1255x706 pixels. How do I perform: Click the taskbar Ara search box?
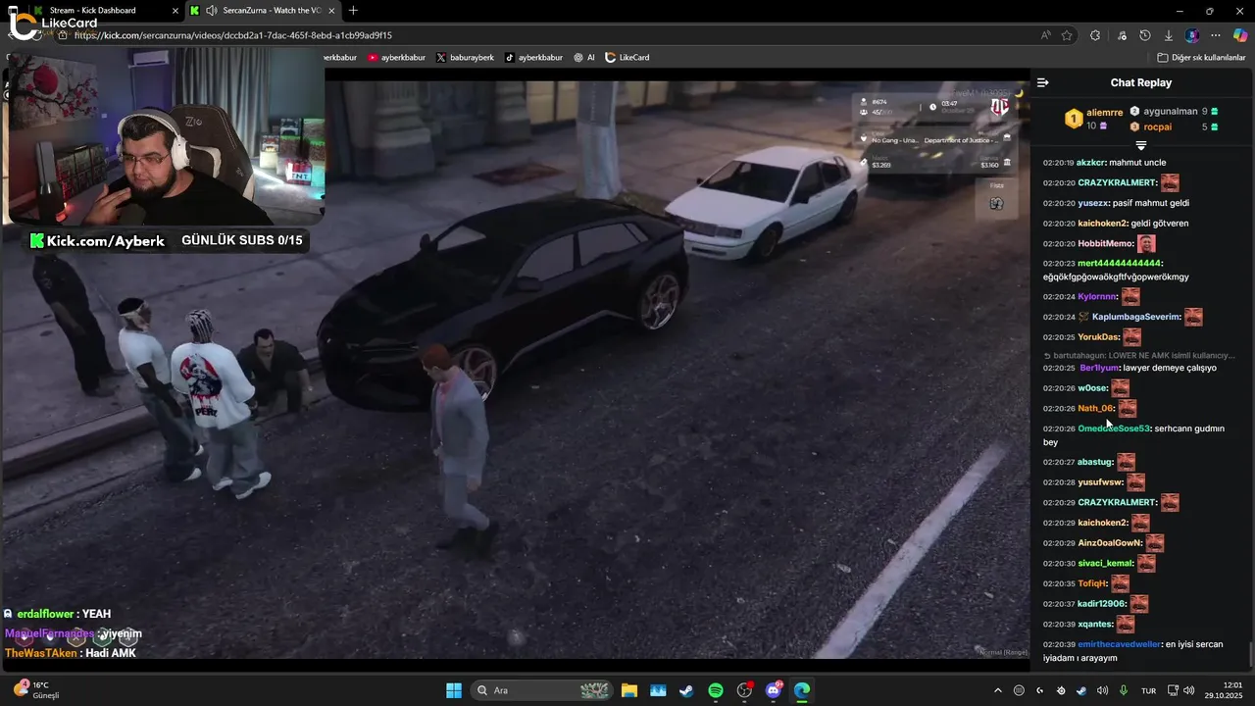[542, 690]
